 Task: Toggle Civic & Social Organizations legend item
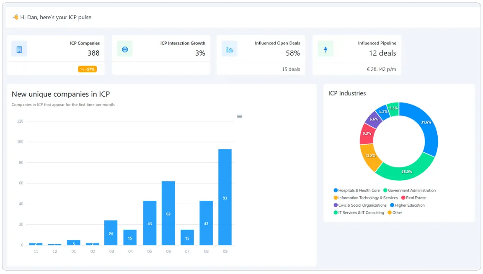(360, 205)
